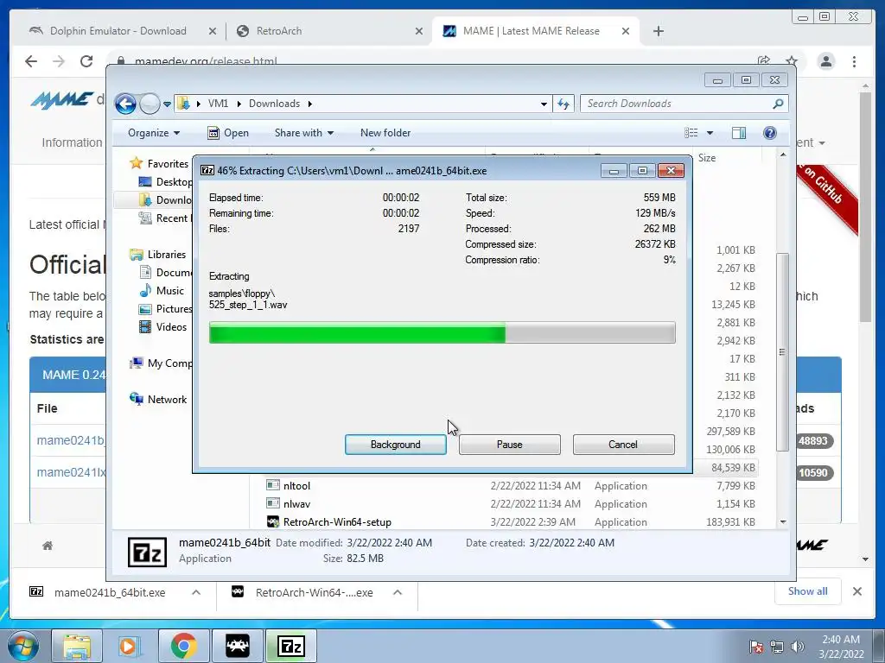The height and width of the screenshot is (663, 885).
Task: Reload the MAME page
Action: 86,61
